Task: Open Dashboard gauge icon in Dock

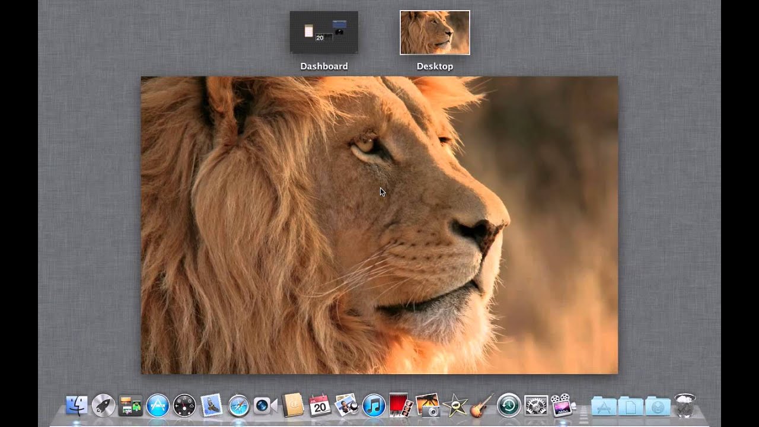Action: 184,406
